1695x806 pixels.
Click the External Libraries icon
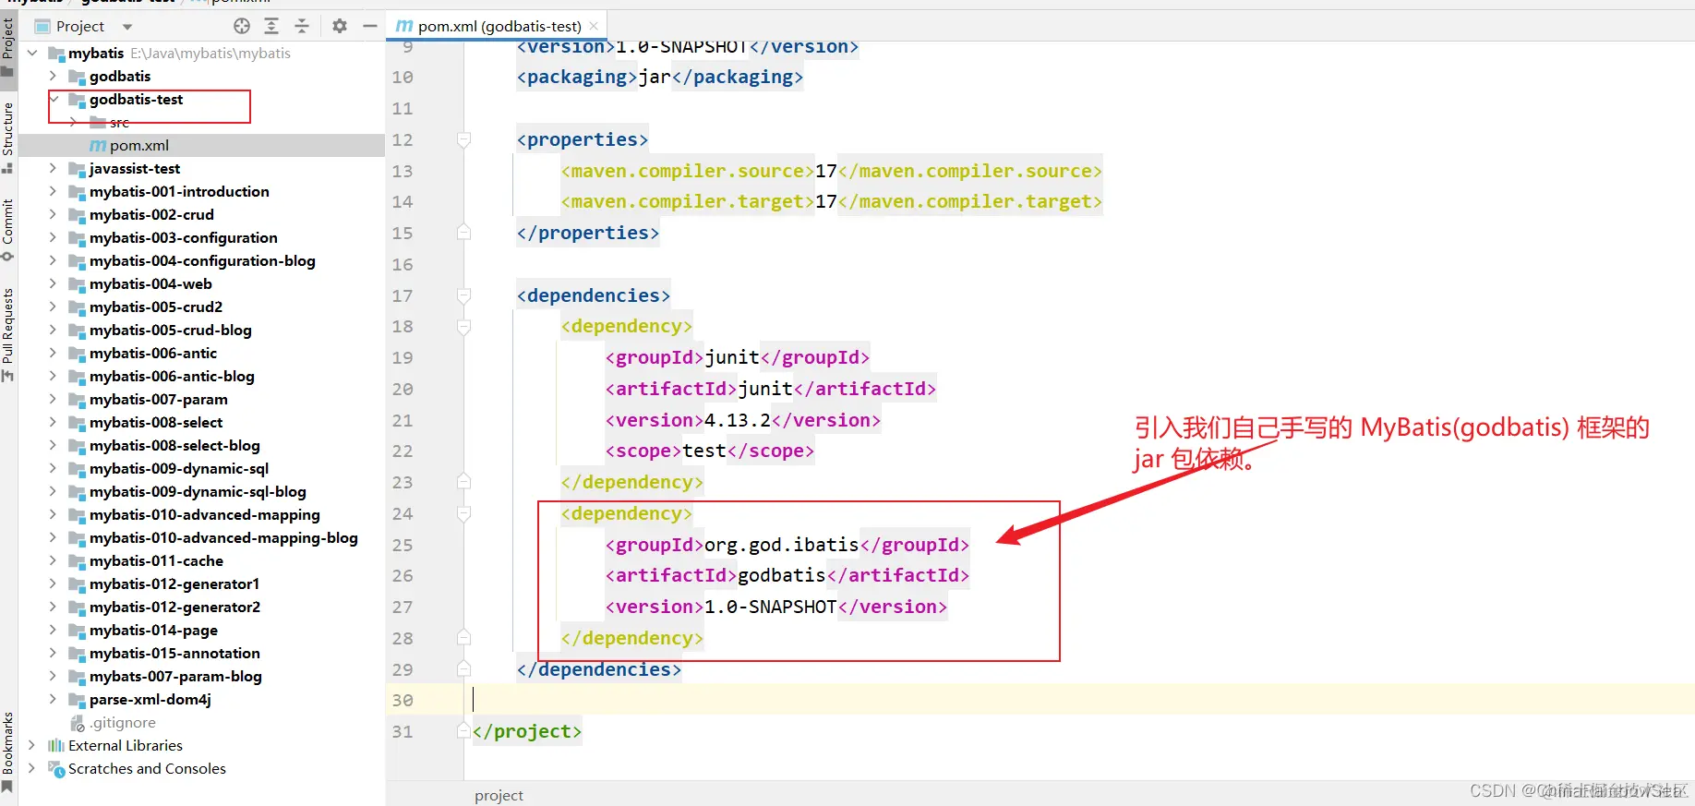56,745
